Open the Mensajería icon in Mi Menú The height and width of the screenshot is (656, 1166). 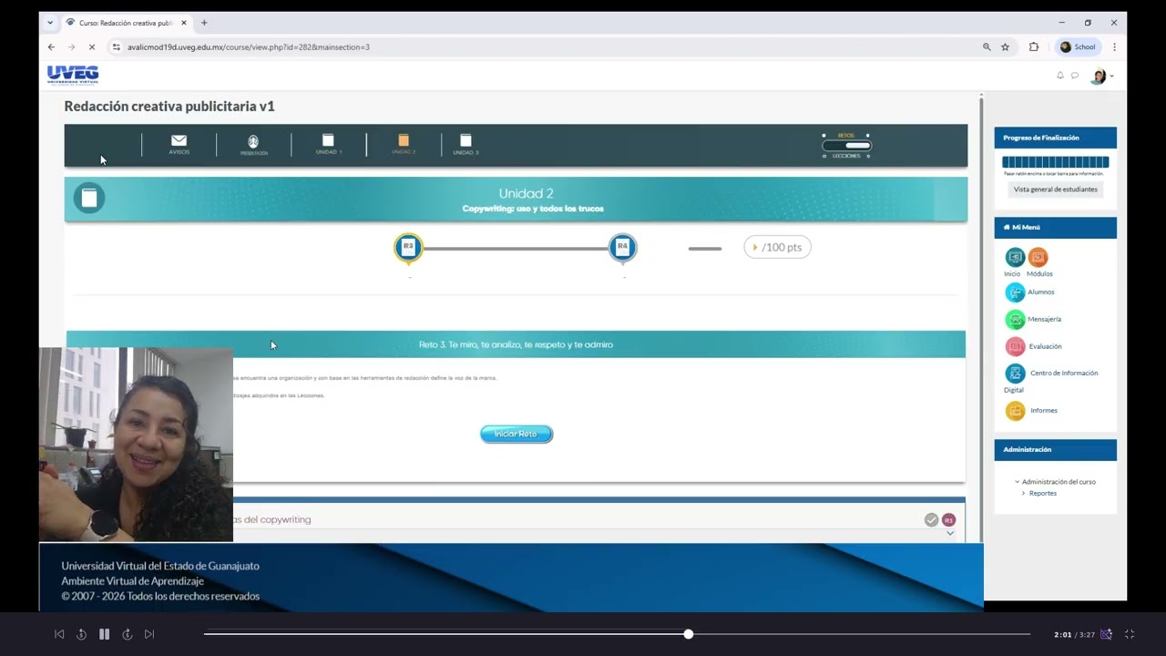pyautogui.click(x=1015, y=320)
